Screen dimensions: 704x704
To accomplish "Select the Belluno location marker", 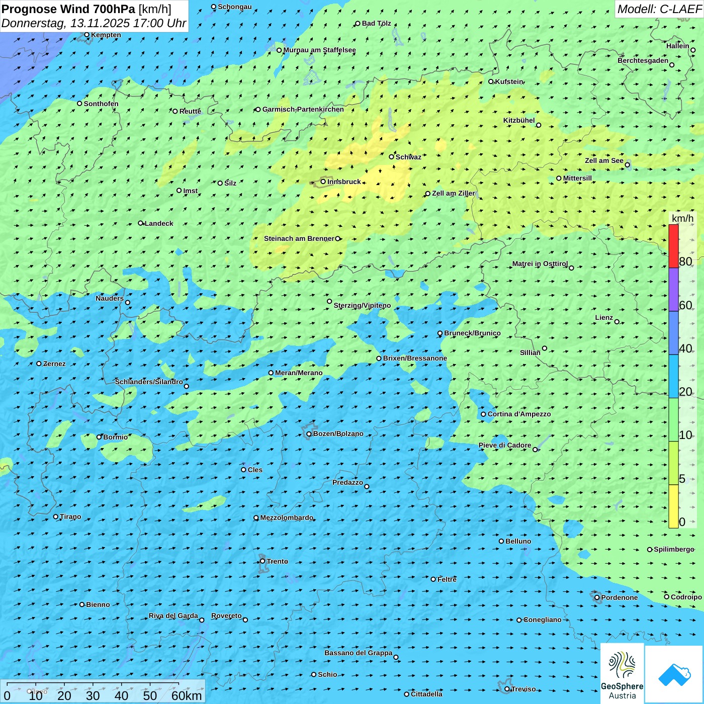I will (501, 541).
